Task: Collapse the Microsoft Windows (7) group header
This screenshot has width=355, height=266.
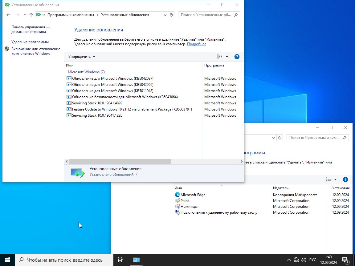Action: pyautogui.click(x=86, y=72)
